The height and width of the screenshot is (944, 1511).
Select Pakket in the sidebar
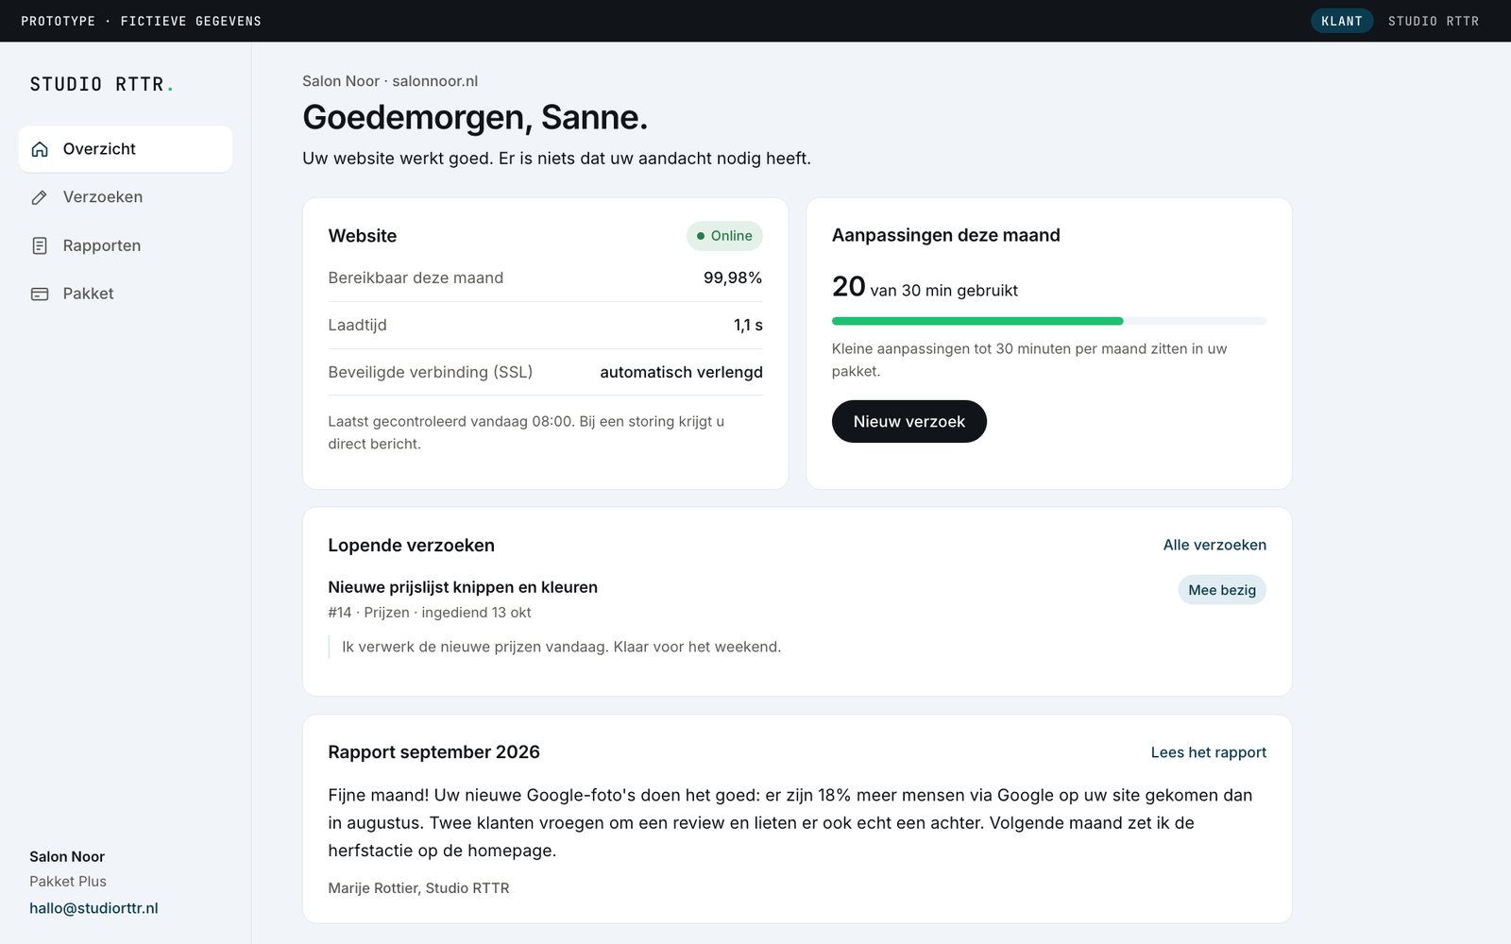(126, 294)
